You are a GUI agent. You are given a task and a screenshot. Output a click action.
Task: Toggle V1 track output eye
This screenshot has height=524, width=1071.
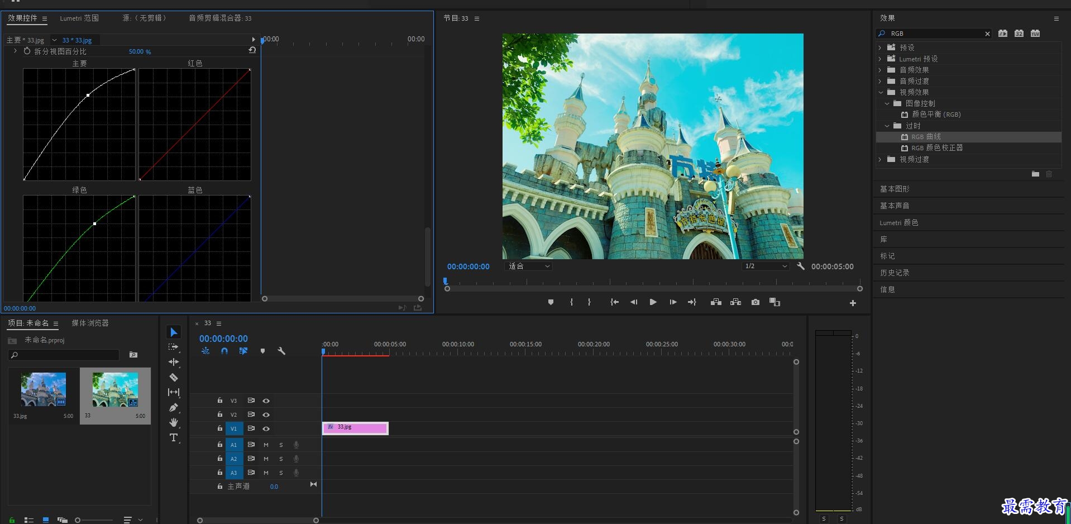[x=266, y=429]
